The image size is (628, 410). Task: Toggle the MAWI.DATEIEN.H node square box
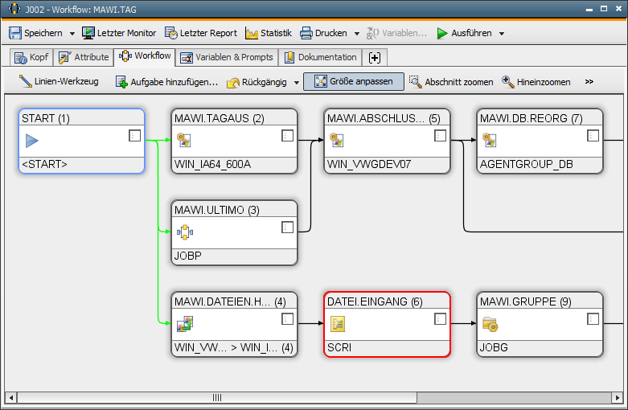[x=287, y=319]
